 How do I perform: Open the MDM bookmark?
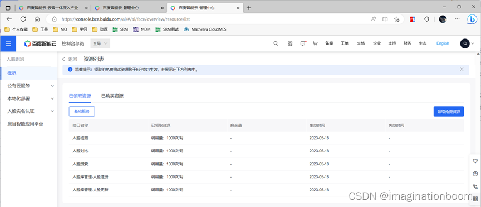pos(142,29)
